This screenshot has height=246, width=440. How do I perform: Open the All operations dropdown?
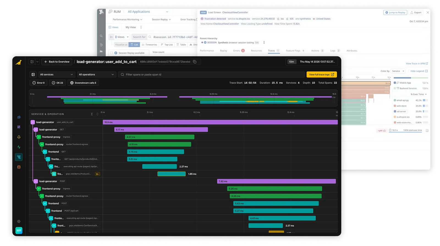click(96, 74)
